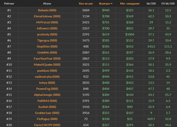The height and width of the screenshot is (127, 177).
Task: Open protivniy (888) player profile
Action: 47,34
